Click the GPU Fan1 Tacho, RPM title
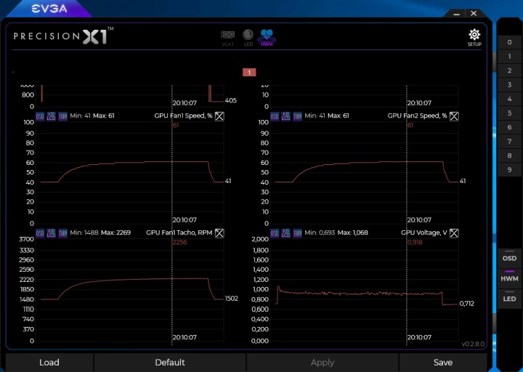 tap(179, 232)
